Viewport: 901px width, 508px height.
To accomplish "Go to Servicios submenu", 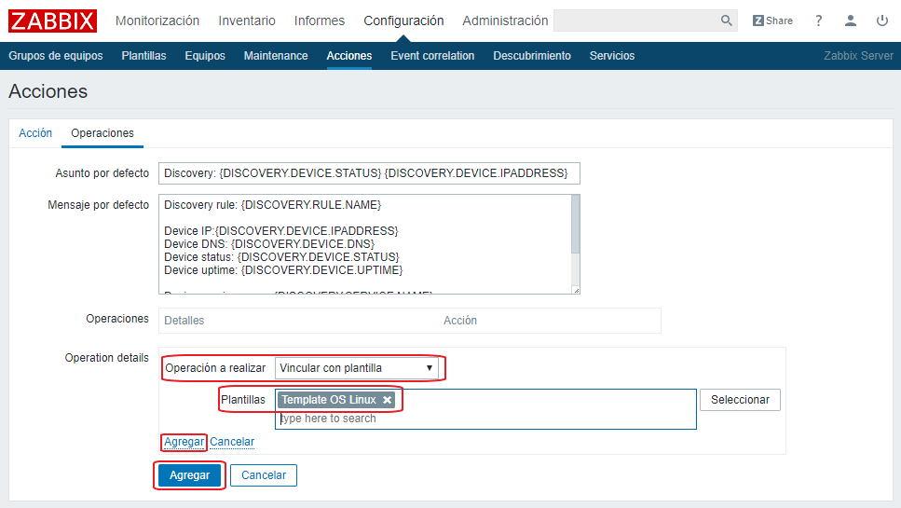I will tap(612, 56).
